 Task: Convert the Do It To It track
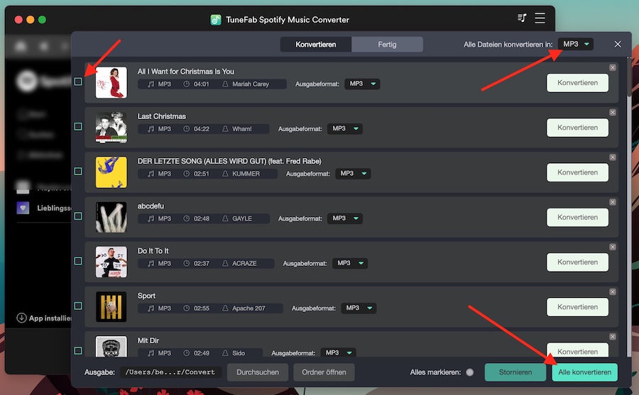(577, 262)
